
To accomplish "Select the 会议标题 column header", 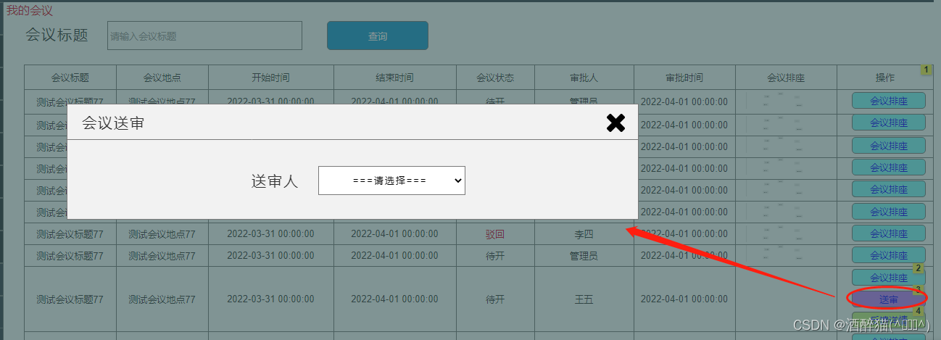I will point(70,78).
